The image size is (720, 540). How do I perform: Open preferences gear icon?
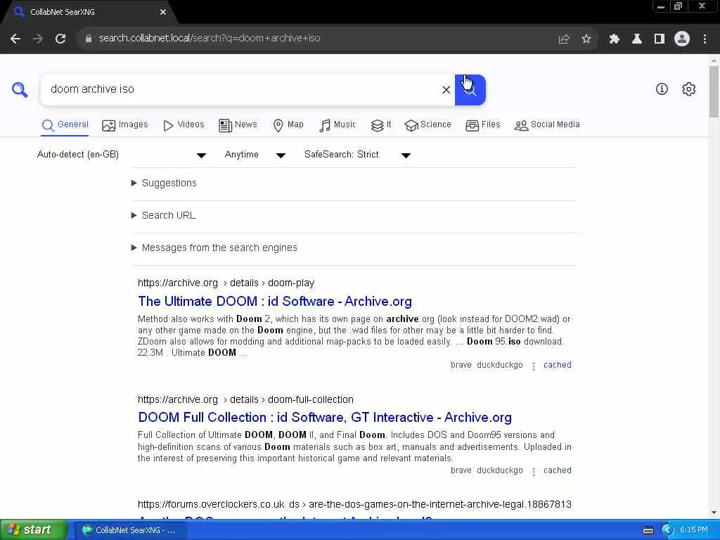pyautogui.click(x=689, y=89)
